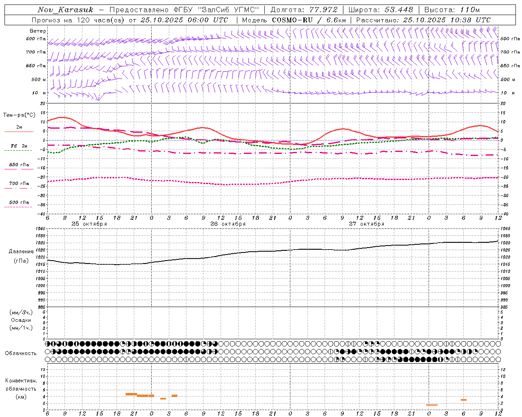Click the (км) convective height unit label
Viewport: 522px width, 417px height.
[x=21, y=397]
